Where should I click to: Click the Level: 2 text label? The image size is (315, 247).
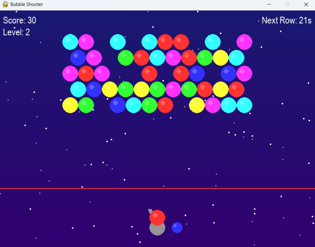coord(16,32)
